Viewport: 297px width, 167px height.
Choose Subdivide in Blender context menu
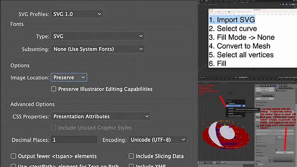231,103
